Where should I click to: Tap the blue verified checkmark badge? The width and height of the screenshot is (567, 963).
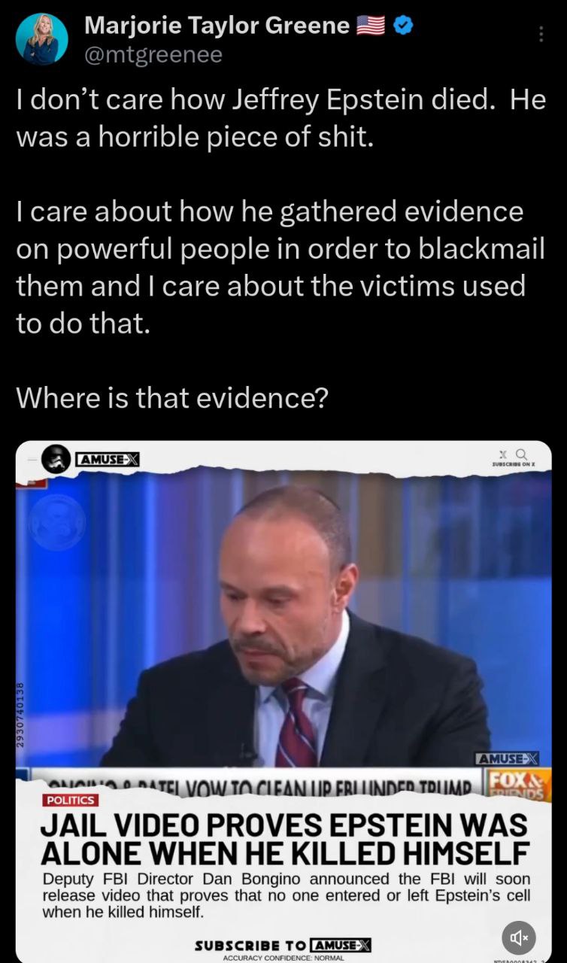[x=403, y=26]
